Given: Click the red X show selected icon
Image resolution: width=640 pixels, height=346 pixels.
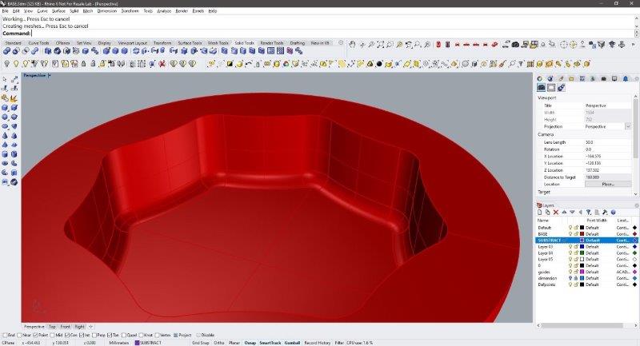Looking at the screenshot, I should [x=162, y=64].
